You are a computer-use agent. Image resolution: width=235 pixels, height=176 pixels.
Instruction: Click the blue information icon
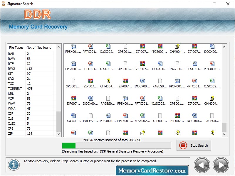tap(14, 165)
